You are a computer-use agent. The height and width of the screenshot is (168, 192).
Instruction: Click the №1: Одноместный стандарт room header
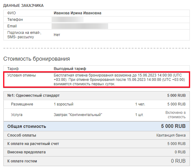point(33,96)
